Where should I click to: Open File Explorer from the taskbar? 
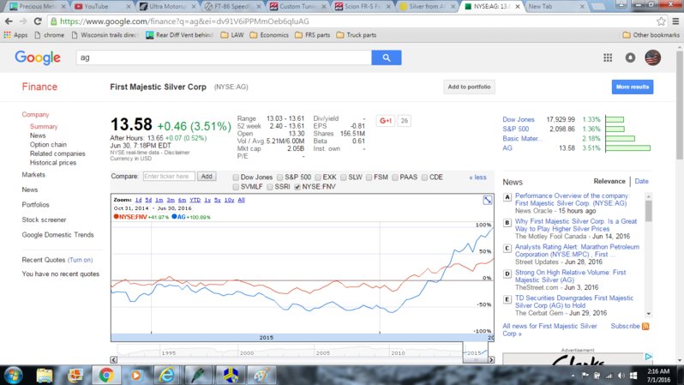coord(45,376)
